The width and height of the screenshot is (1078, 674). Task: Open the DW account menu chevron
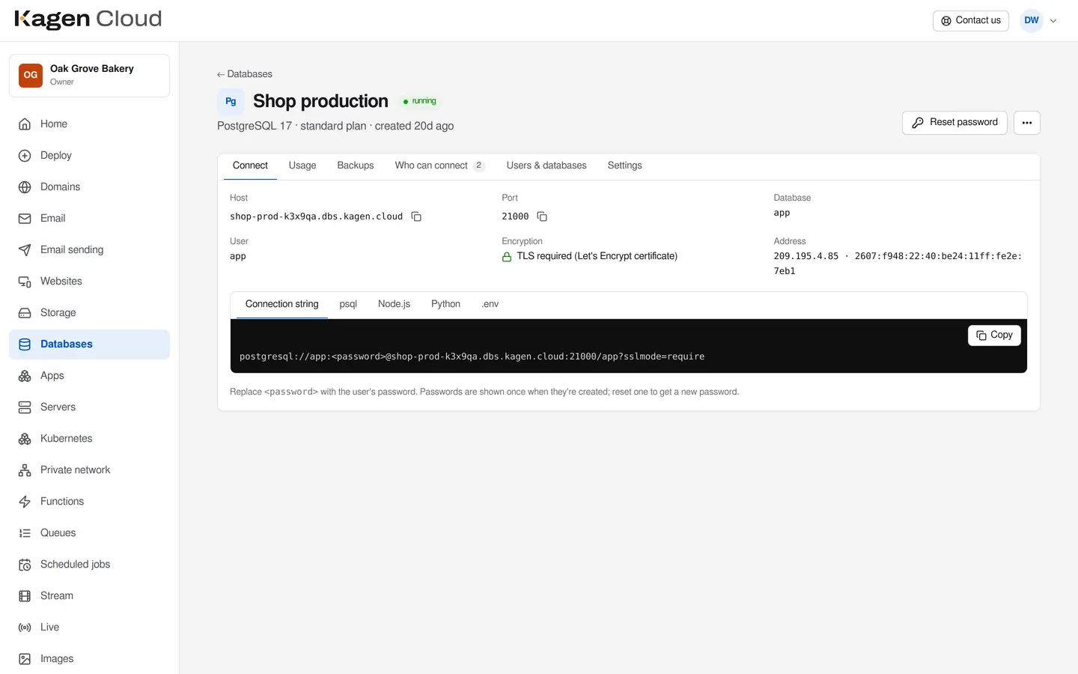(1053, 21)
